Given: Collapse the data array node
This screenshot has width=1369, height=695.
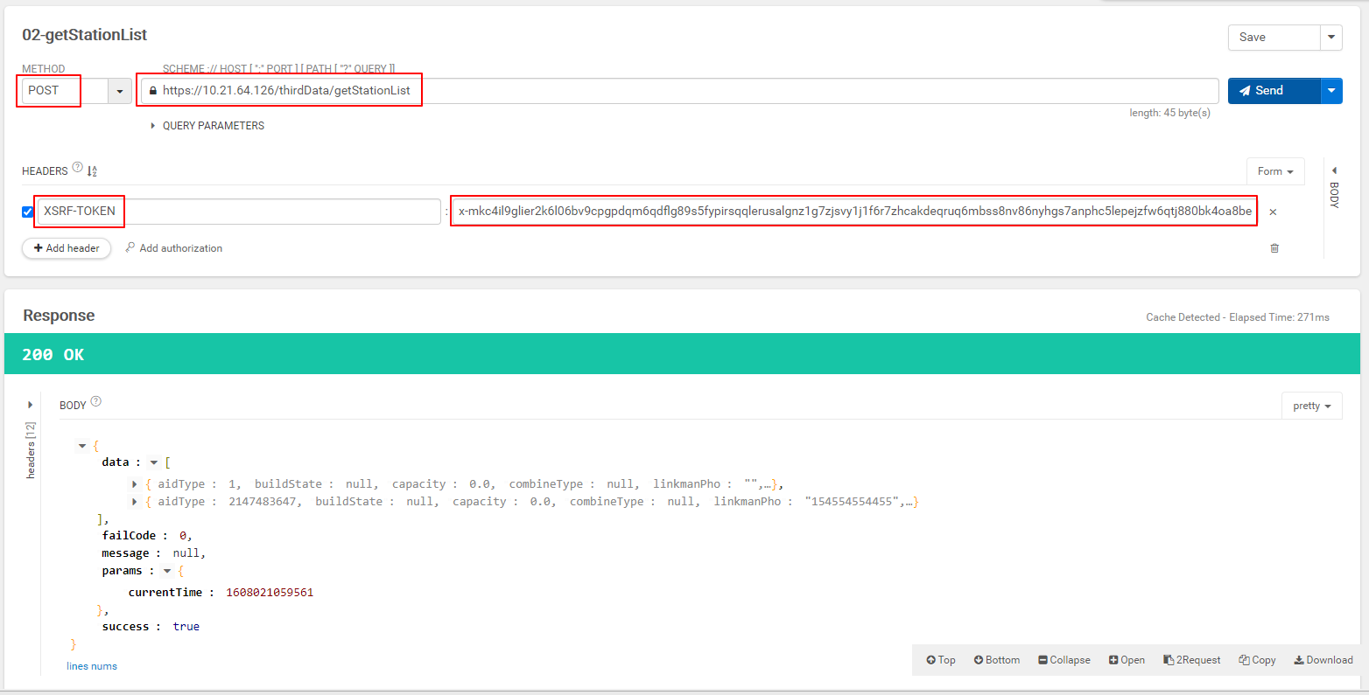Looking at the screenshot, I should 154,462.
